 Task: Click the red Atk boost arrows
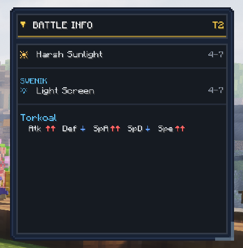click(50, 129)
